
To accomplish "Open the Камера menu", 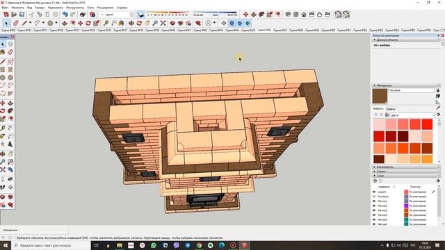I will pos(40,8).
